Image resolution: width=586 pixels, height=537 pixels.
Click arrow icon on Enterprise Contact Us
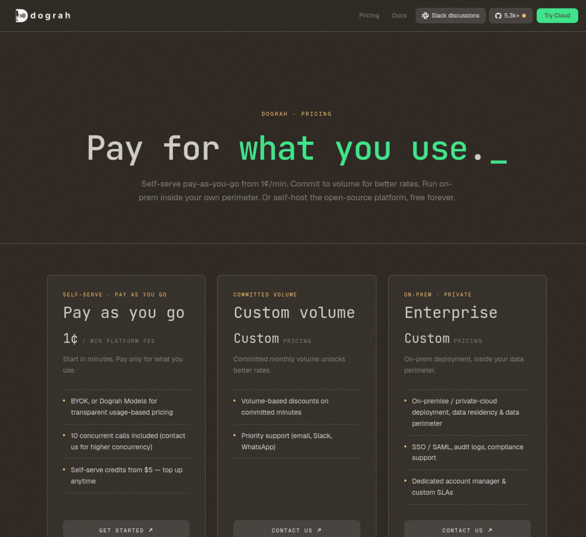490,530
